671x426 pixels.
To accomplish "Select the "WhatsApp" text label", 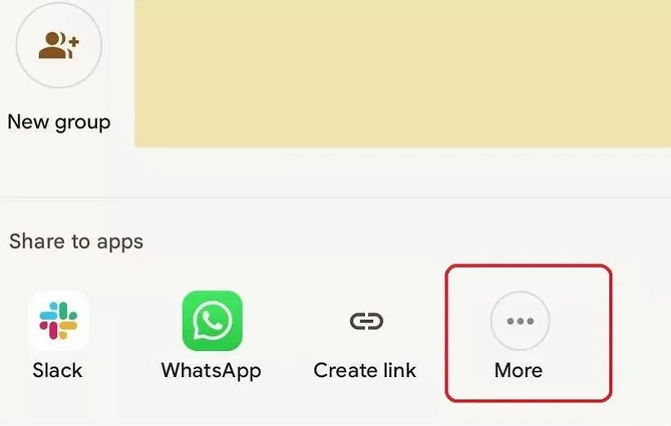I will coord(211,371).
